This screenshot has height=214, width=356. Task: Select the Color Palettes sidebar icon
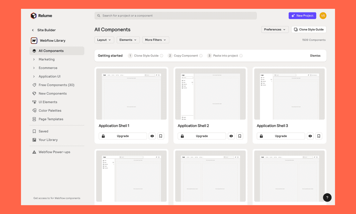tap(35, 110)
